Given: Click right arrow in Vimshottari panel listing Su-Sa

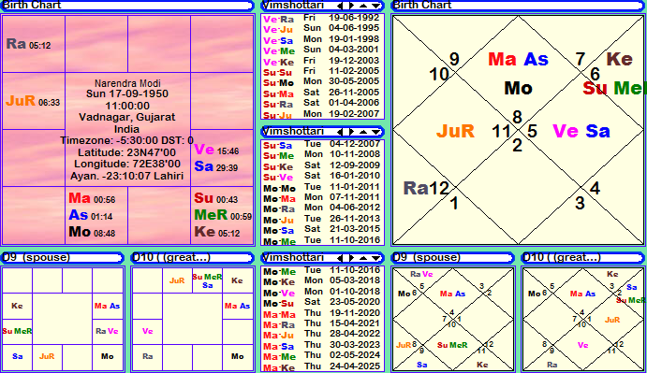Looking at the screenshot, I should point(351,132).
